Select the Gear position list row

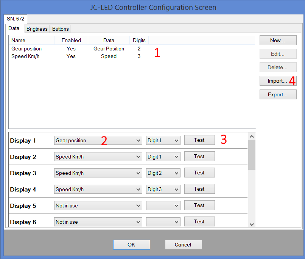click(x=26, y=49)
